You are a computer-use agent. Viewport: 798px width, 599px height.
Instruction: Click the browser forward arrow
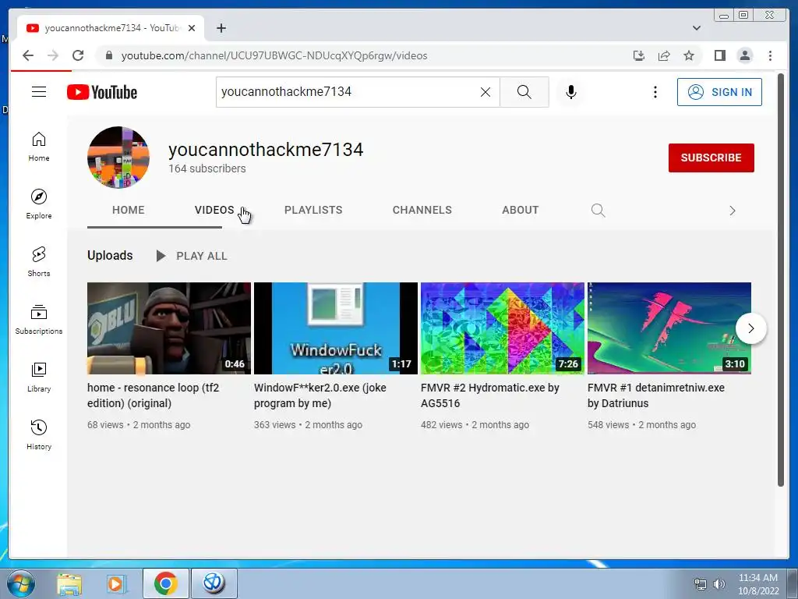53,55
